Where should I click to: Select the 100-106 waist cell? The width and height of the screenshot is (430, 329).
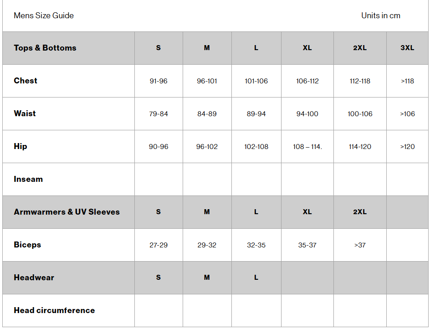coord(360,114)
